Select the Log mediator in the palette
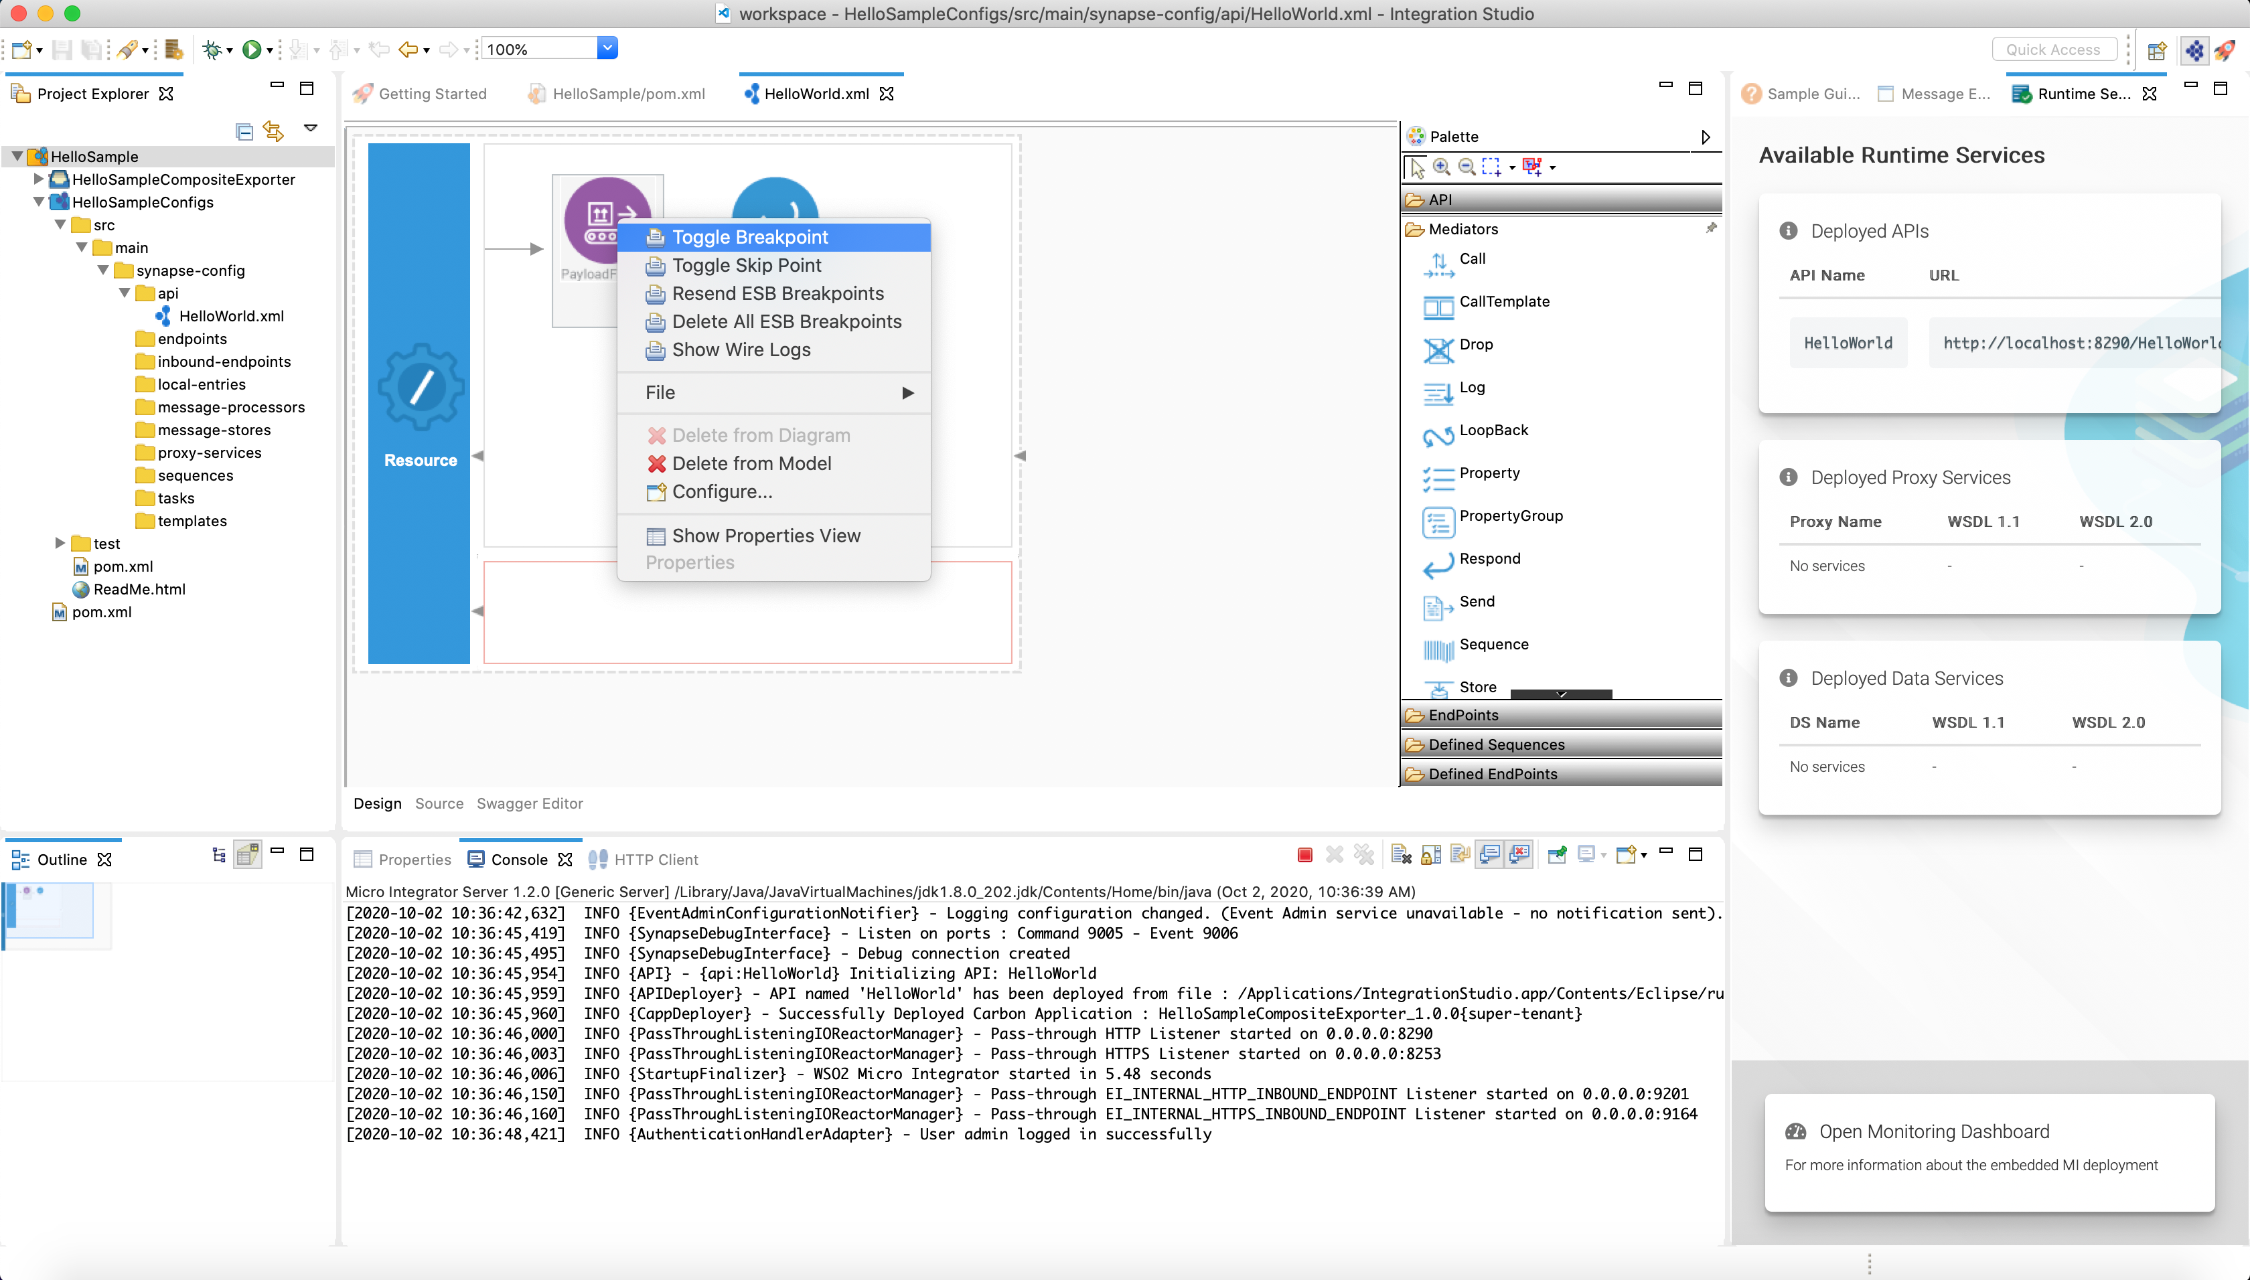 1472,387
